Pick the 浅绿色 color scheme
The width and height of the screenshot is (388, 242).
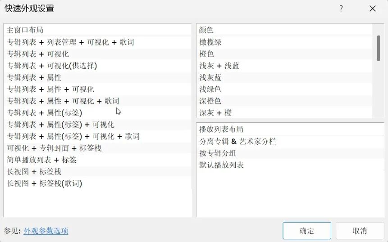210,89
